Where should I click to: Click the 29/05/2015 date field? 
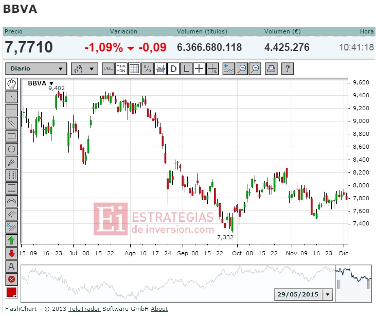tap(298, 294)
